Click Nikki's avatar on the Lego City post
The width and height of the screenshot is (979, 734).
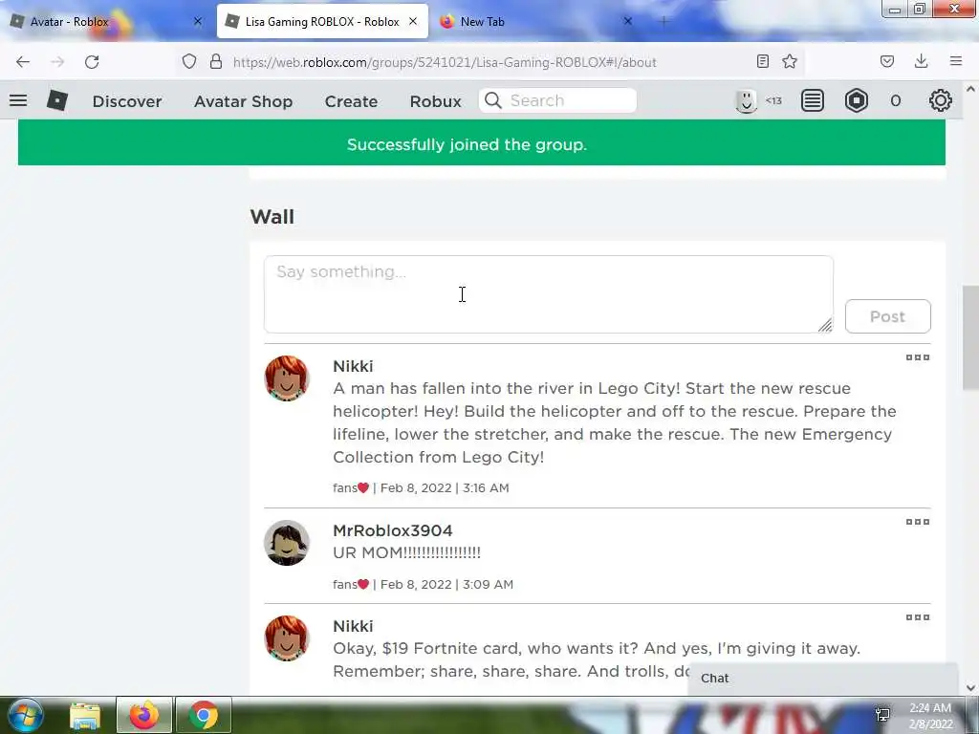coord(287,378)
